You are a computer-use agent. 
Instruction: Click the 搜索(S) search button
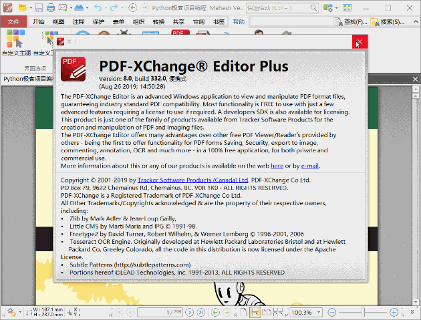[387, 22]
